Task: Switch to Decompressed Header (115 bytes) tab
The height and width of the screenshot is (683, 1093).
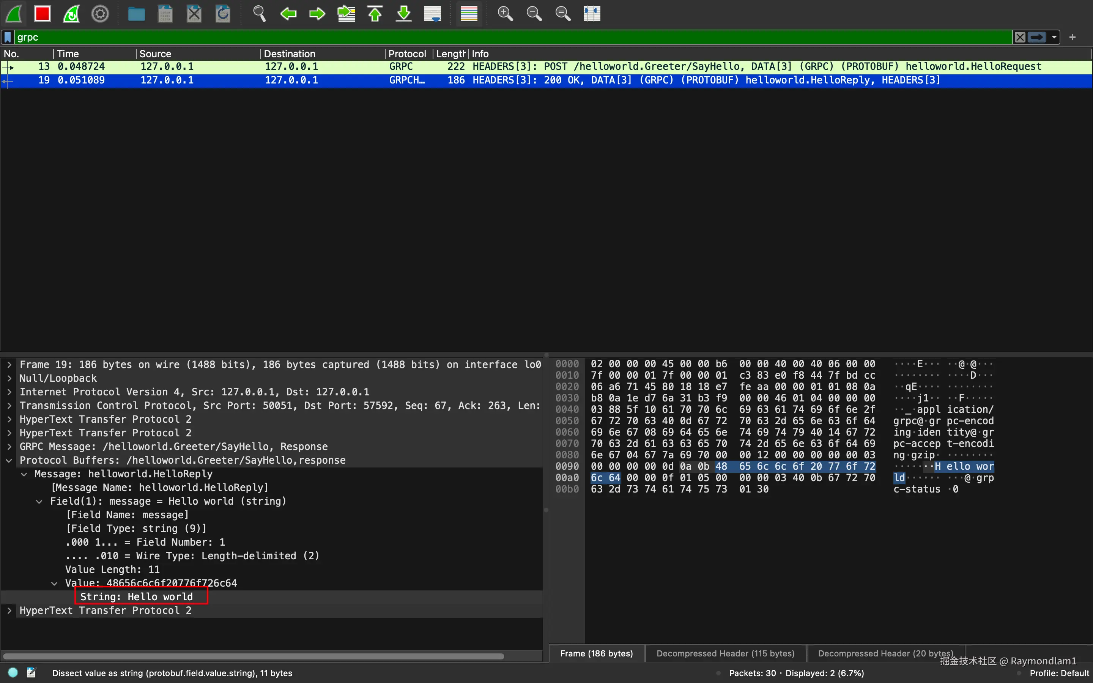Action: click(725, 653)
